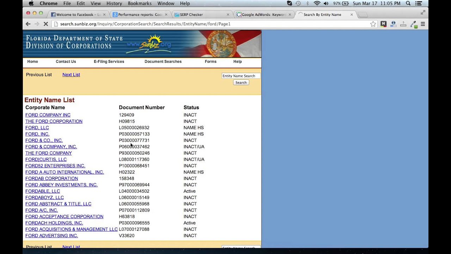Close the SERP Checker tab

[x=228, y=14]
